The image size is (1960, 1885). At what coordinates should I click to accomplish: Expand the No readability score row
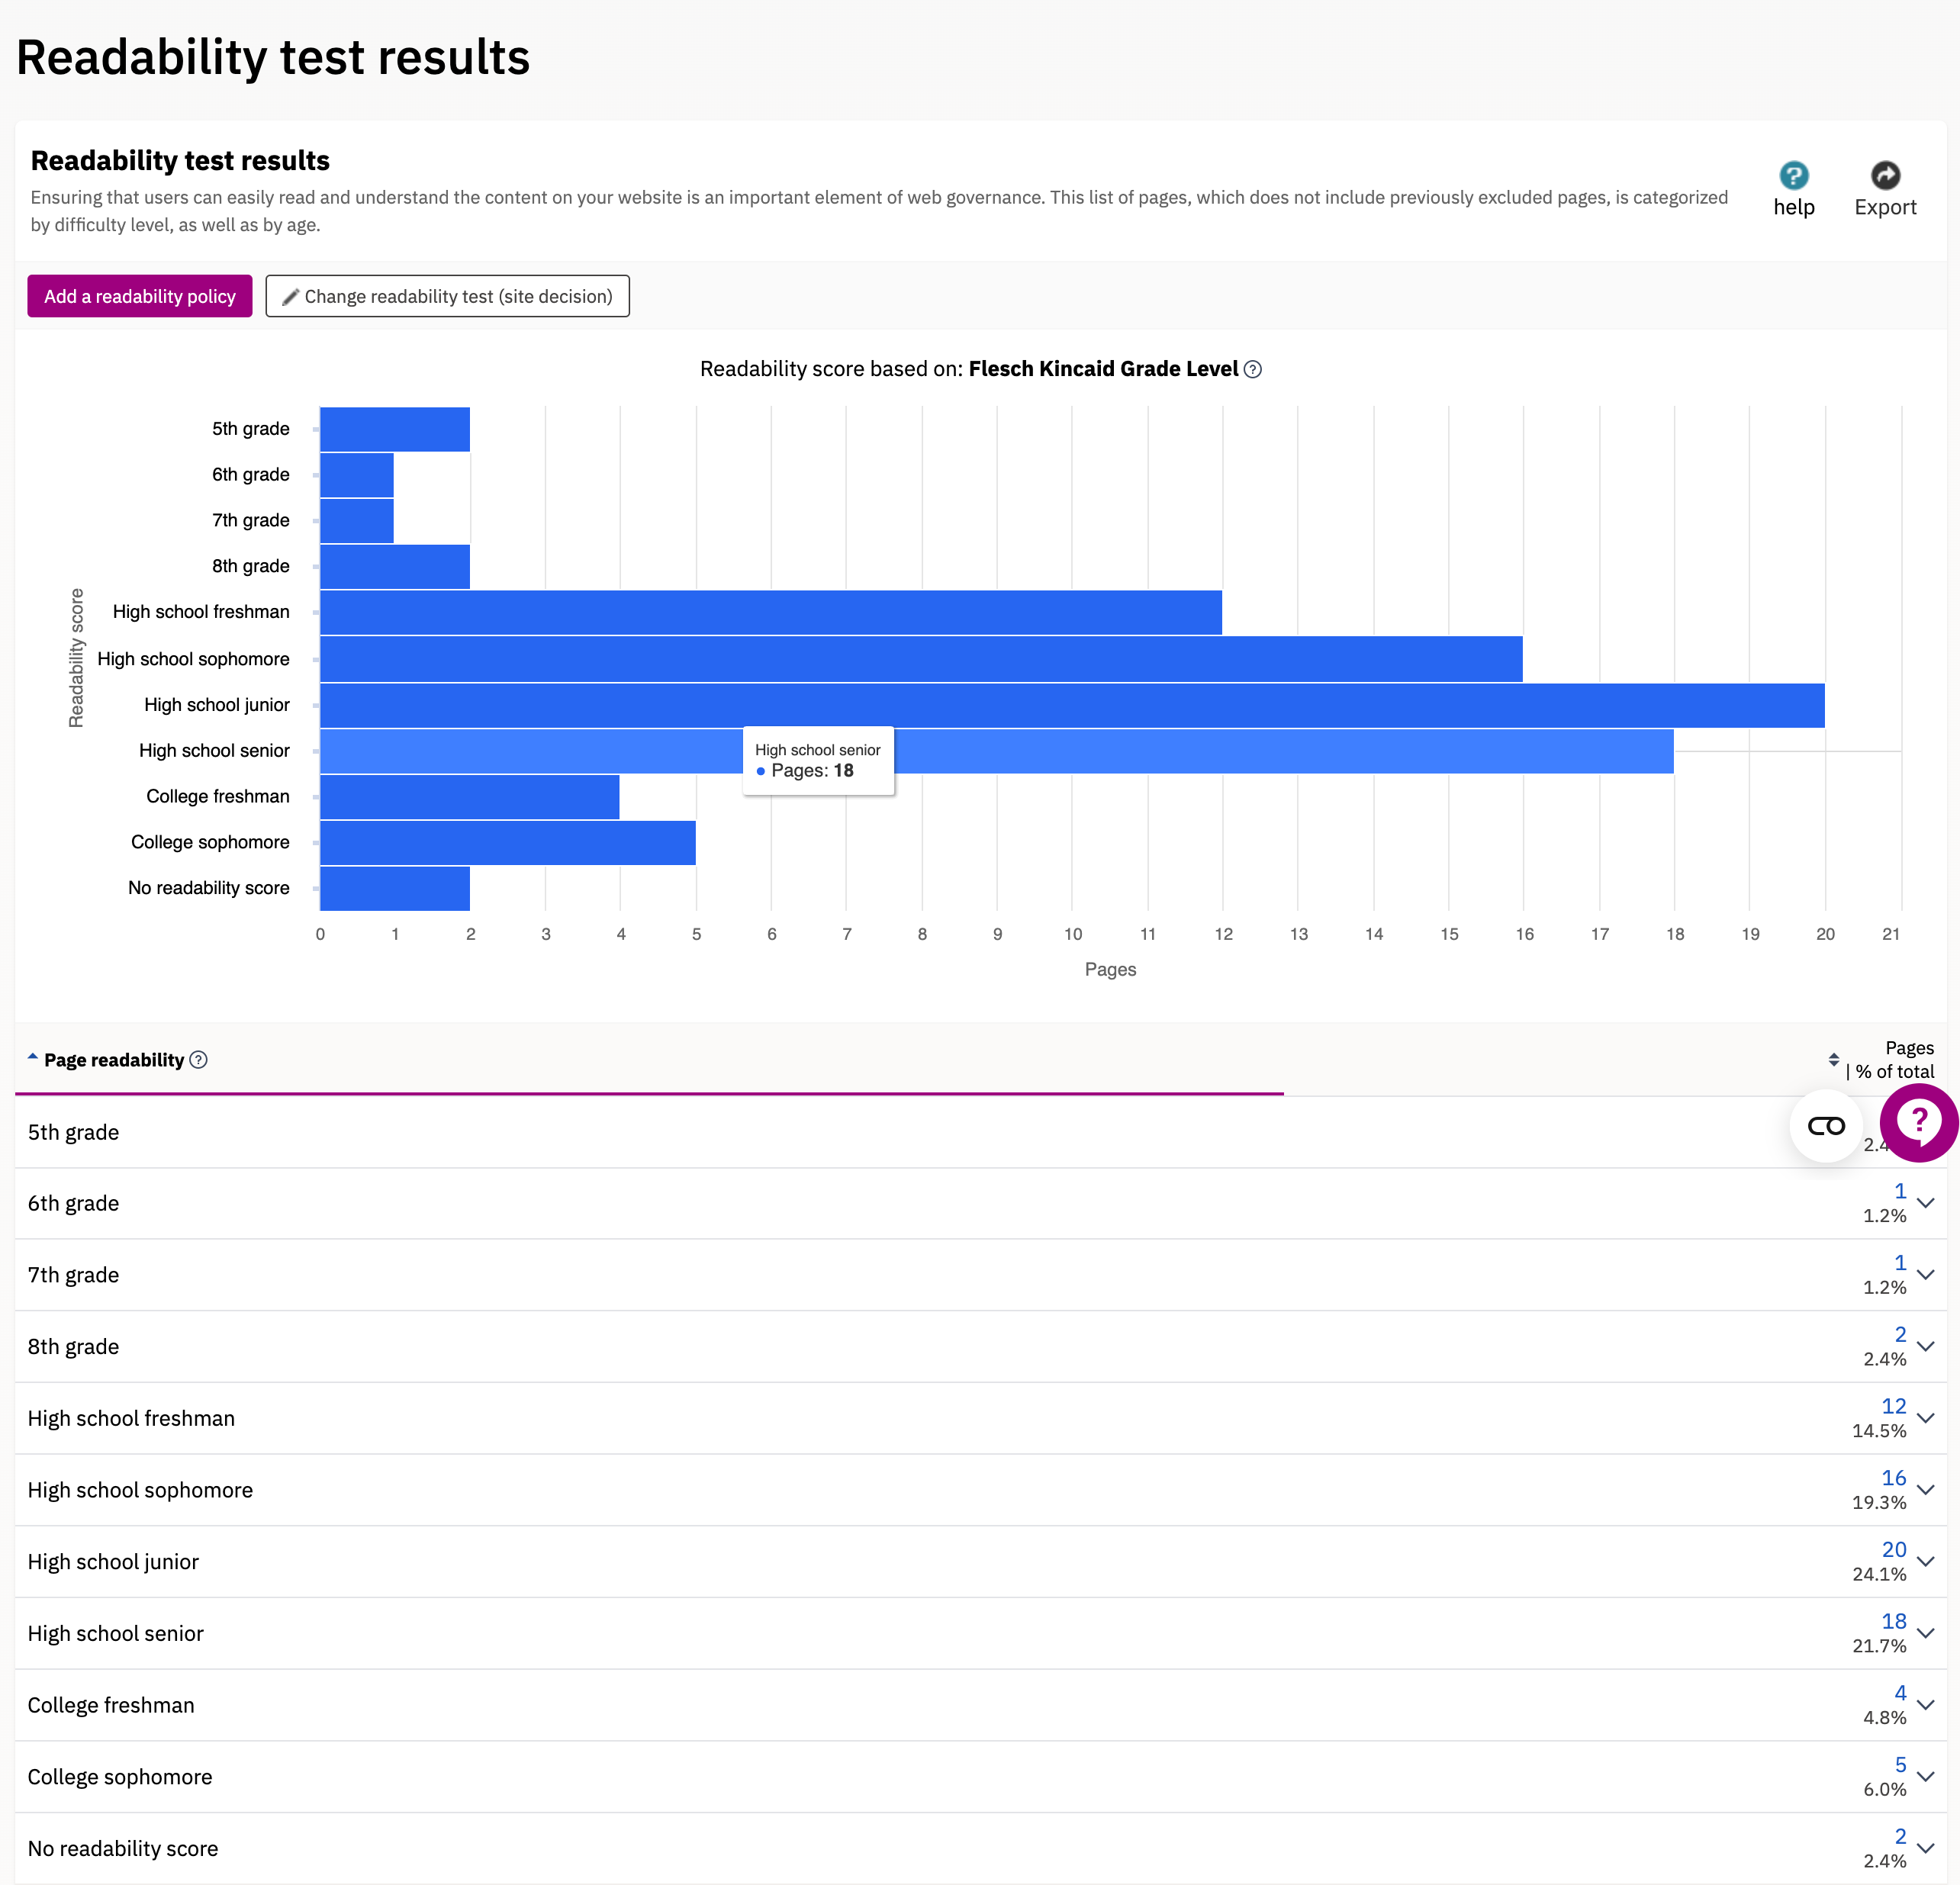(1926, 1848)
